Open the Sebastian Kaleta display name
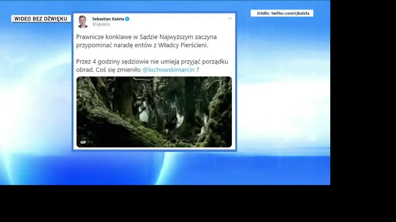This screenshot has width=396, height=222. pos(108,19)
